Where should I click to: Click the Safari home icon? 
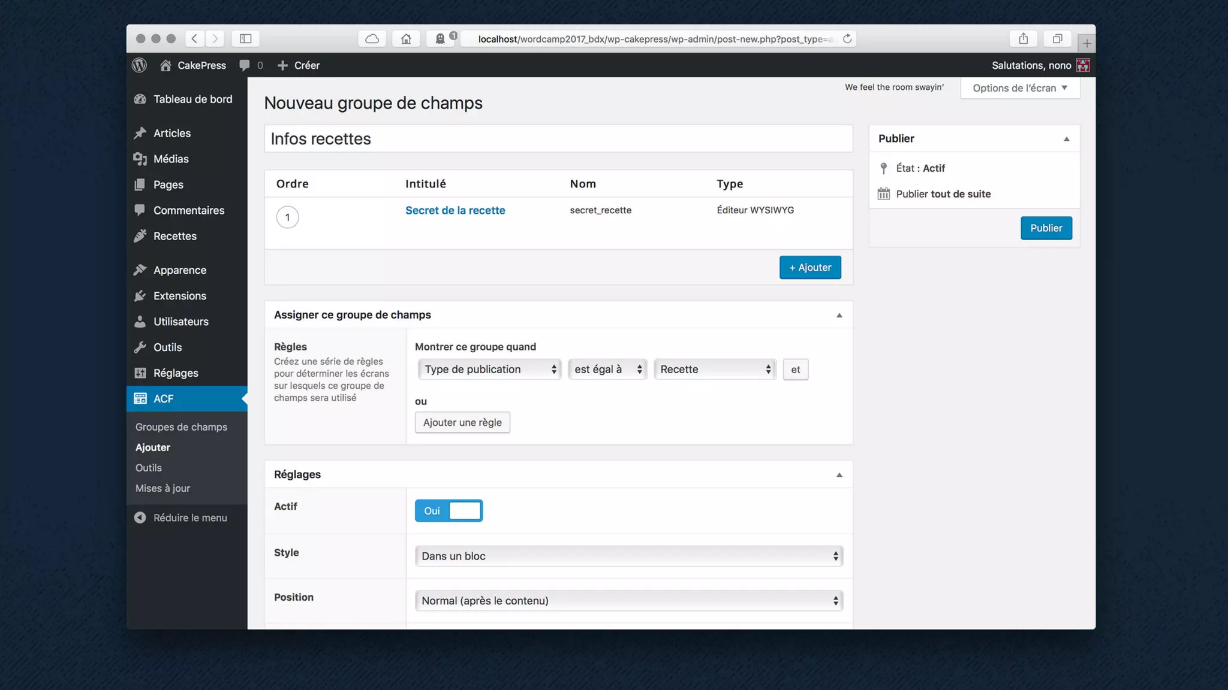406,39
